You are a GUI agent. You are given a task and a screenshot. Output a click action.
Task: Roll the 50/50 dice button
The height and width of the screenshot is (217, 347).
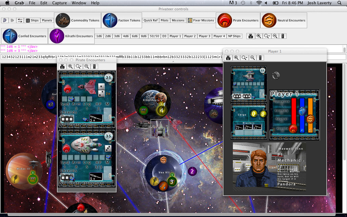coord(154,36)
